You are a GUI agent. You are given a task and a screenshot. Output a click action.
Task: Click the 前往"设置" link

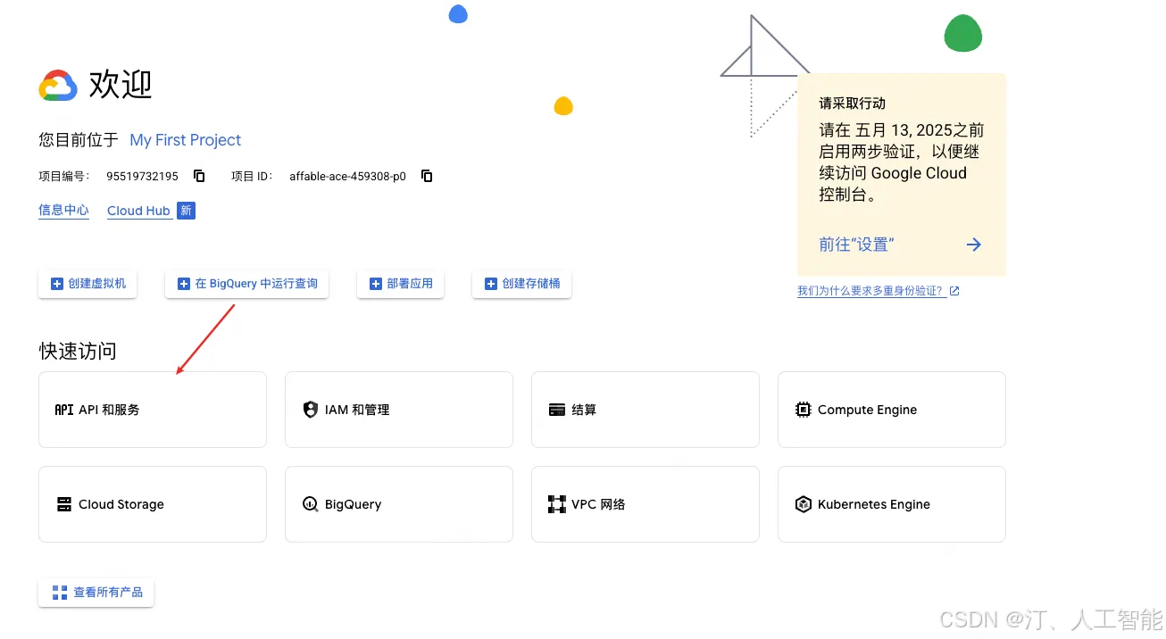857,245
